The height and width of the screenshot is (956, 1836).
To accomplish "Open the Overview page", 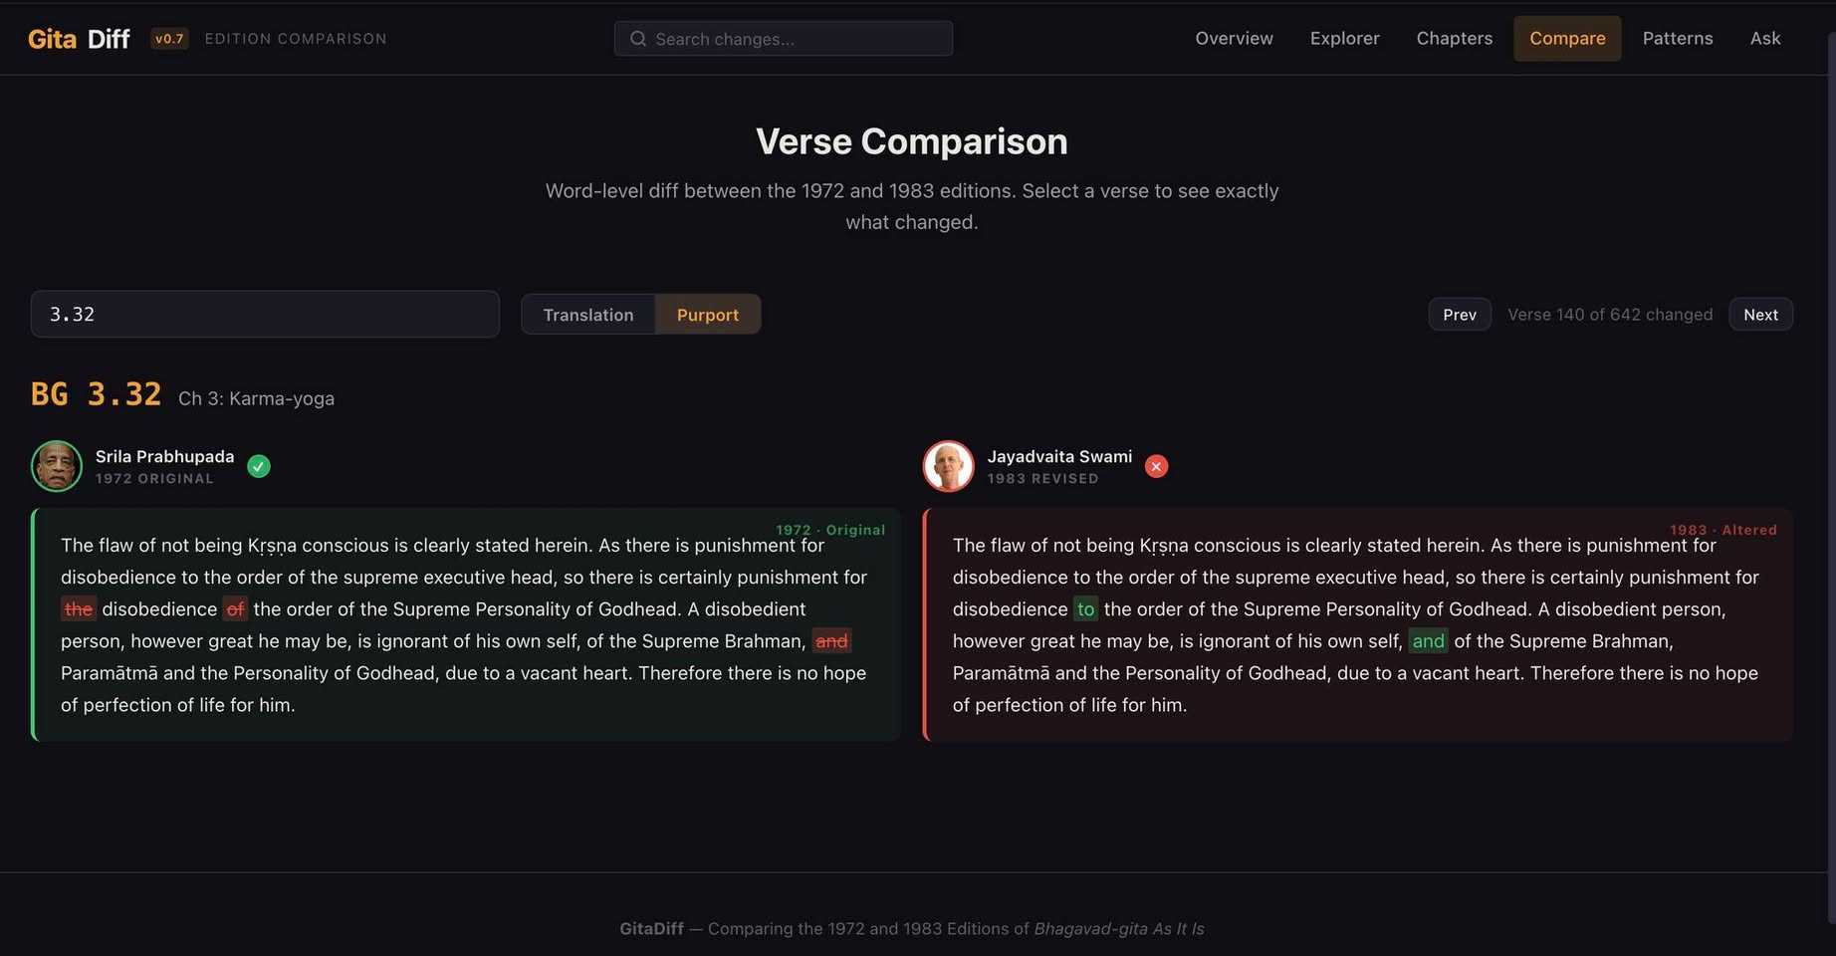I will pyautogui.click(x=1234, y=39).
